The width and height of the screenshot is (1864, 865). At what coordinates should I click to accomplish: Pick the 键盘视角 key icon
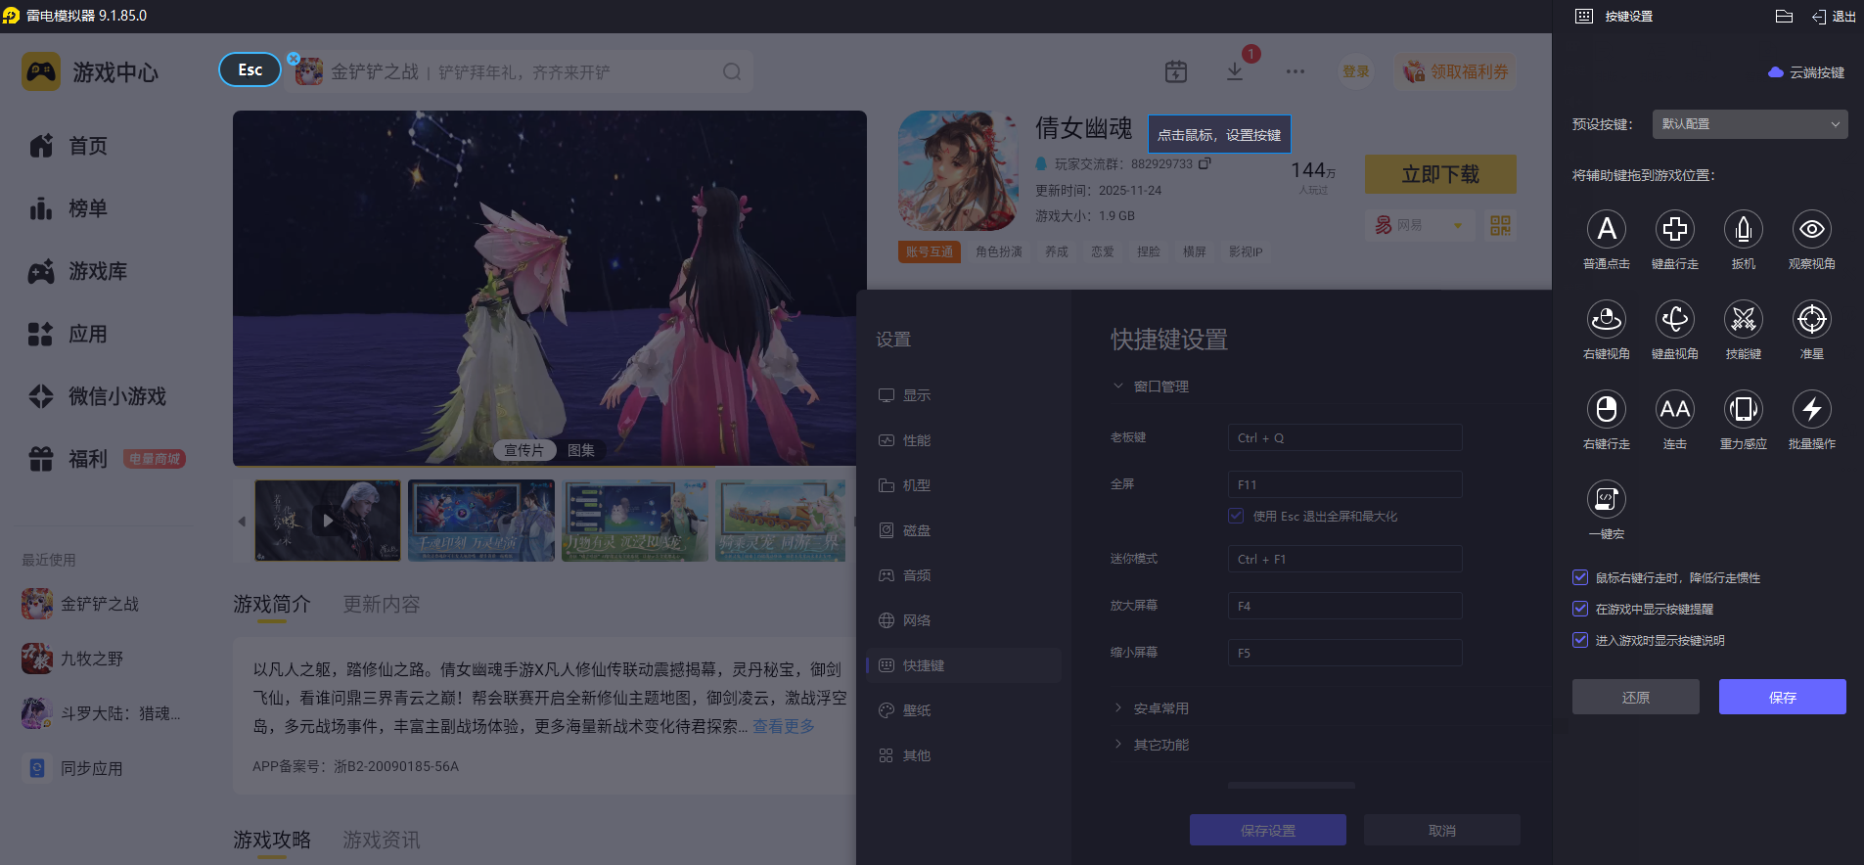pos(1674,319)
